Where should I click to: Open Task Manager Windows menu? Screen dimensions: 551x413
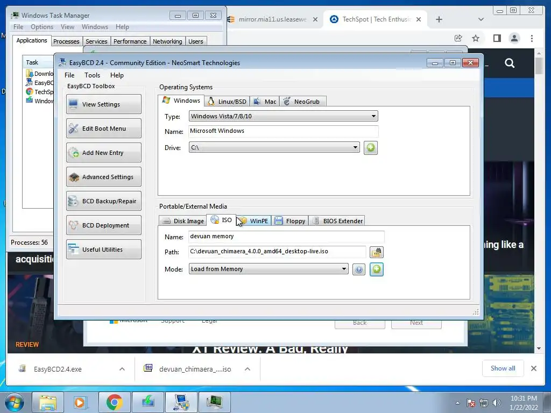click(x=95, y=27)
